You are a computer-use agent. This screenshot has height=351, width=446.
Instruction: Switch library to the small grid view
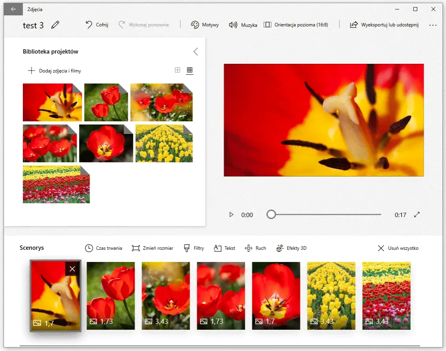(x=190, y=70)
